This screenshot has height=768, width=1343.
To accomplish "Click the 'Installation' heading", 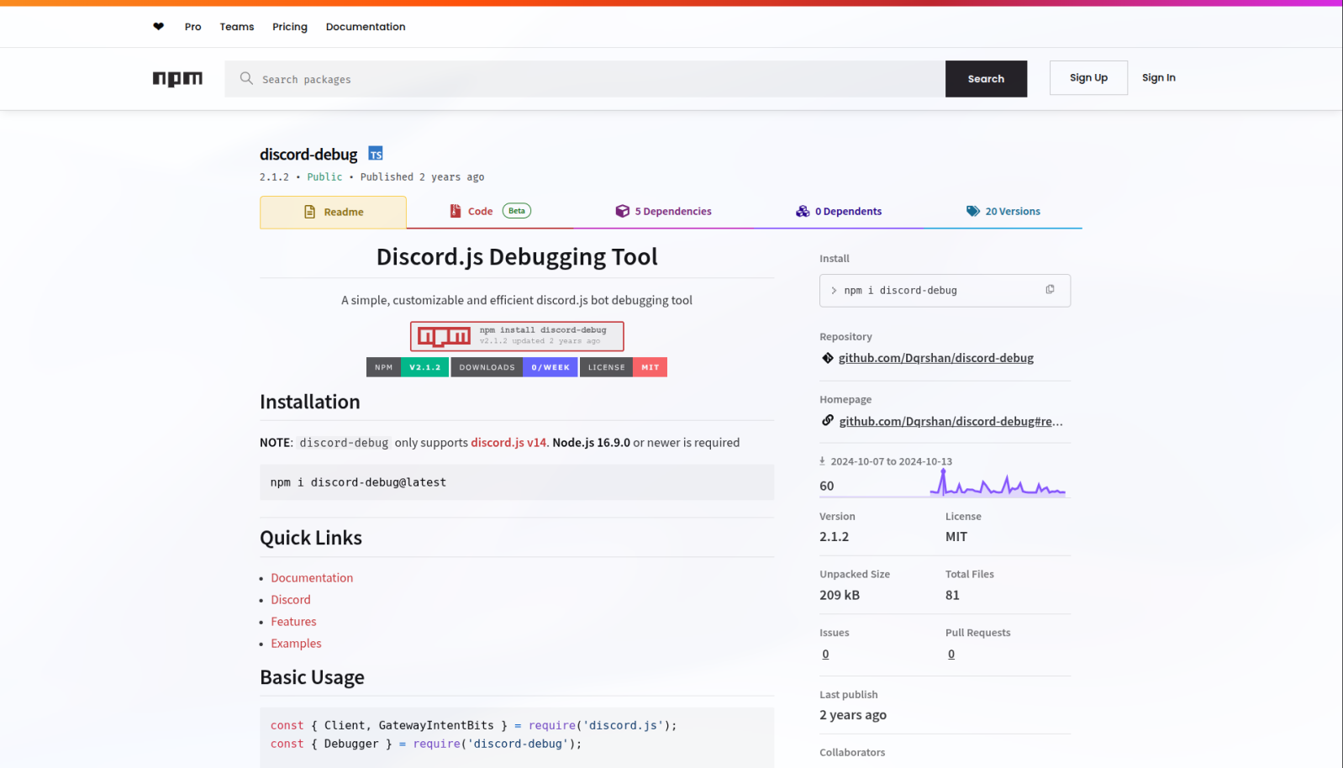I will (309, 402).
